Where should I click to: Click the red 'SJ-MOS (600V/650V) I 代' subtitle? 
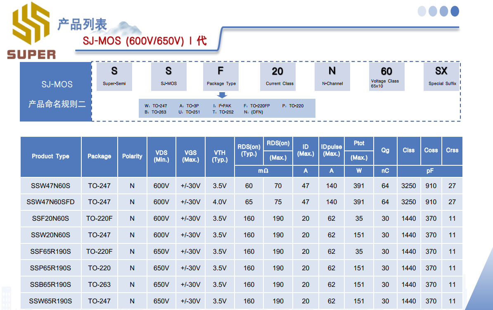coord(145,41)
